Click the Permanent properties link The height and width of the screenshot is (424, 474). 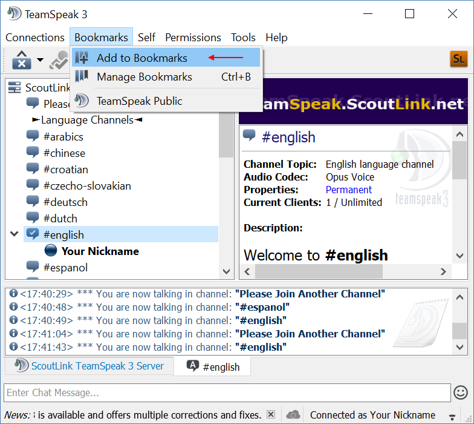tap(348, 190)
